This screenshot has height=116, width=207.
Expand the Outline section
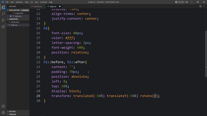tap(18, 111)
